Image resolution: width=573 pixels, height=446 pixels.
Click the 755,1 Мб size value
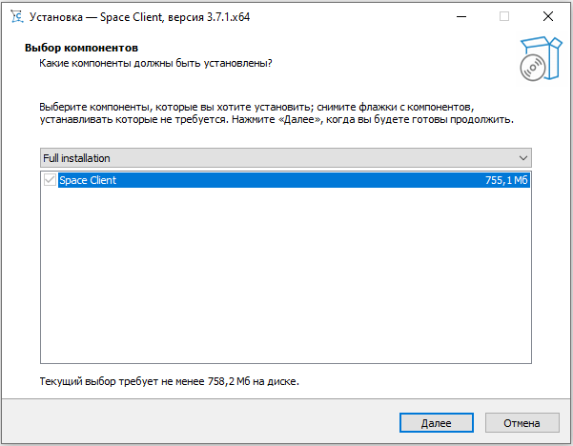point(506,180)
